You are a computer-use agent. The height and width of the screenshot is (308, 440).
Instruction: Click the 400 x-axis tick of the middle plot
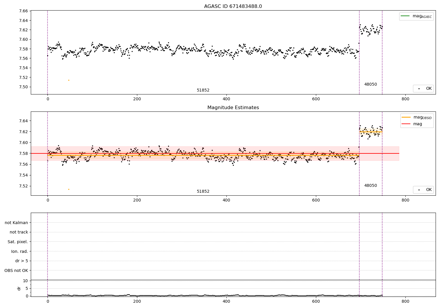226,200
